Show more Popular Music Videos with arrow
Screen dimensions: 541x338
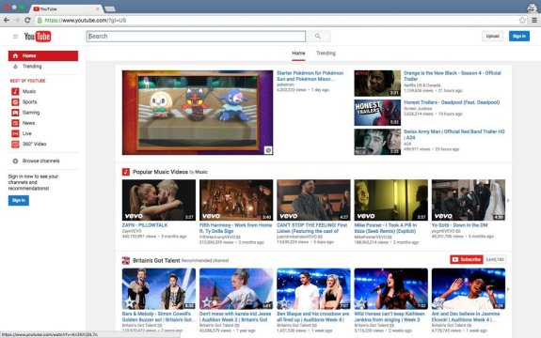pyautogui.click(x=508, y=200)
